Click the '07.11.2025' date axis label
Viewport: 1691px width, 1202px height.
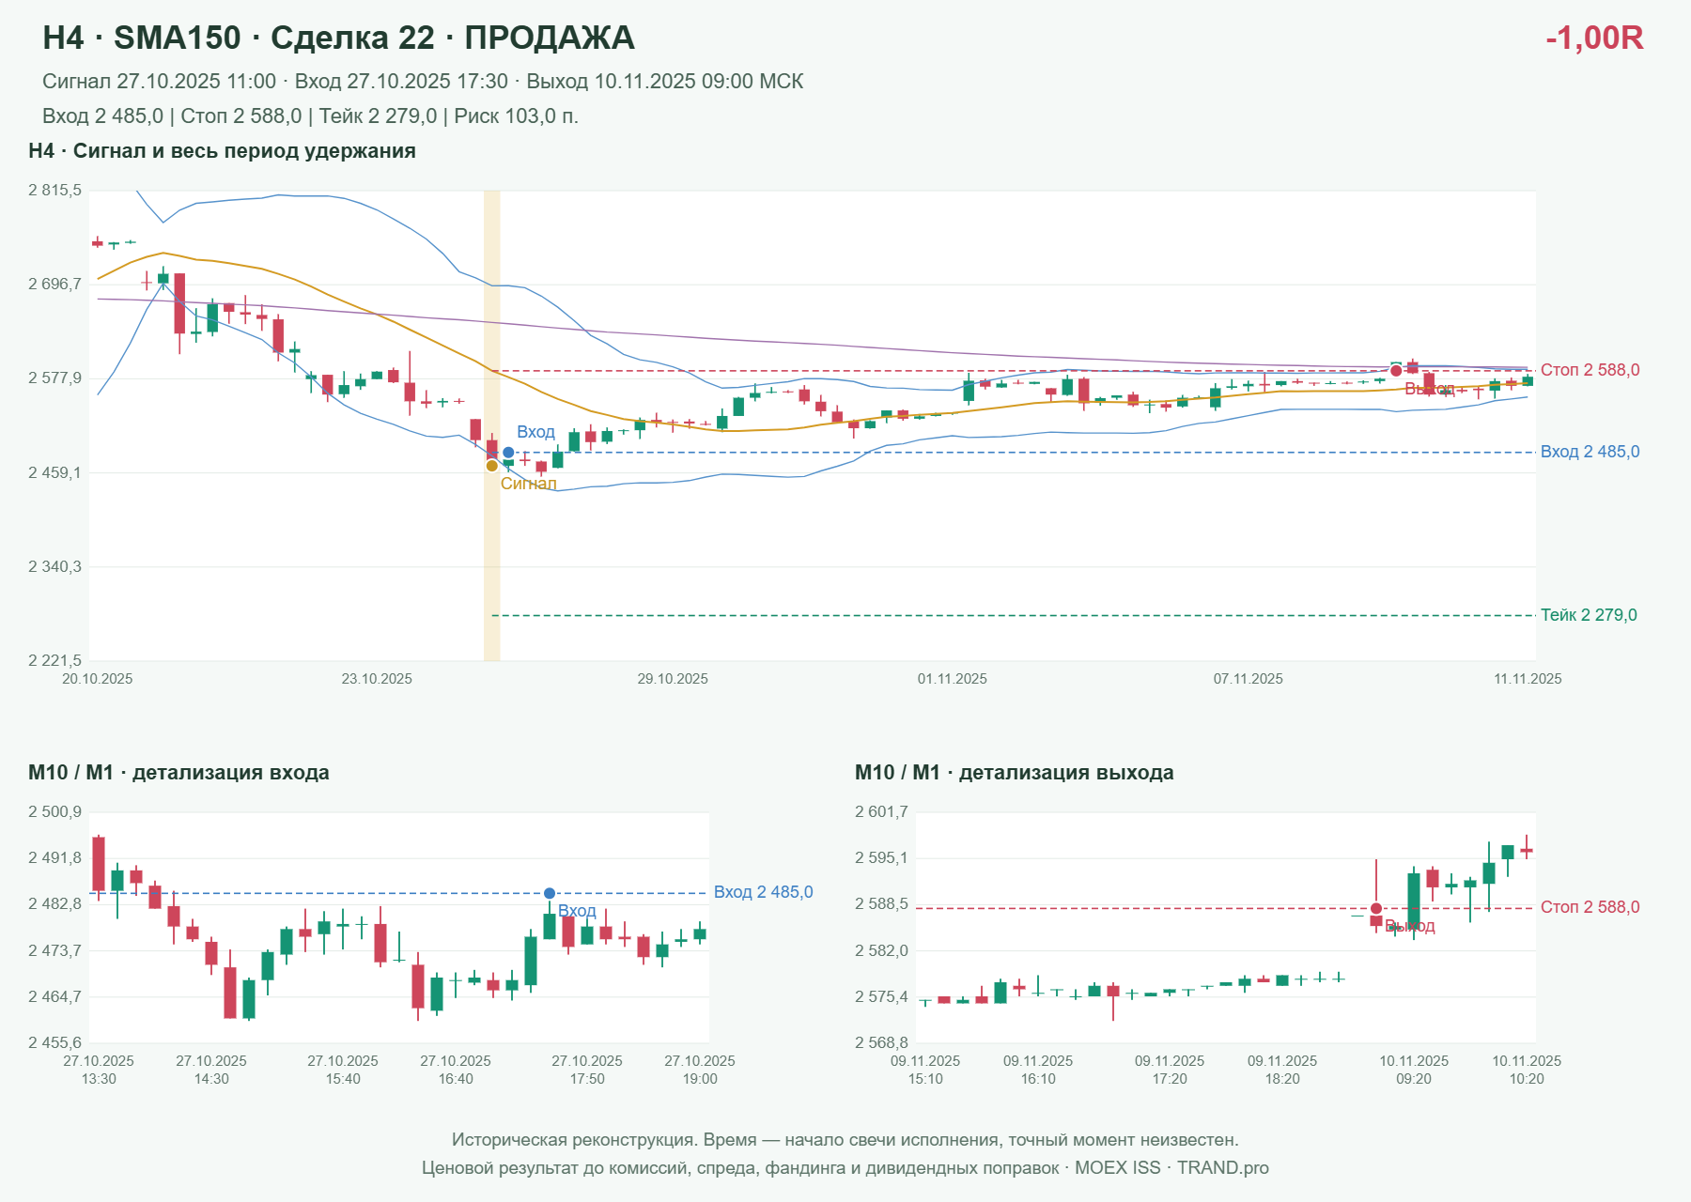[1249, 679]
